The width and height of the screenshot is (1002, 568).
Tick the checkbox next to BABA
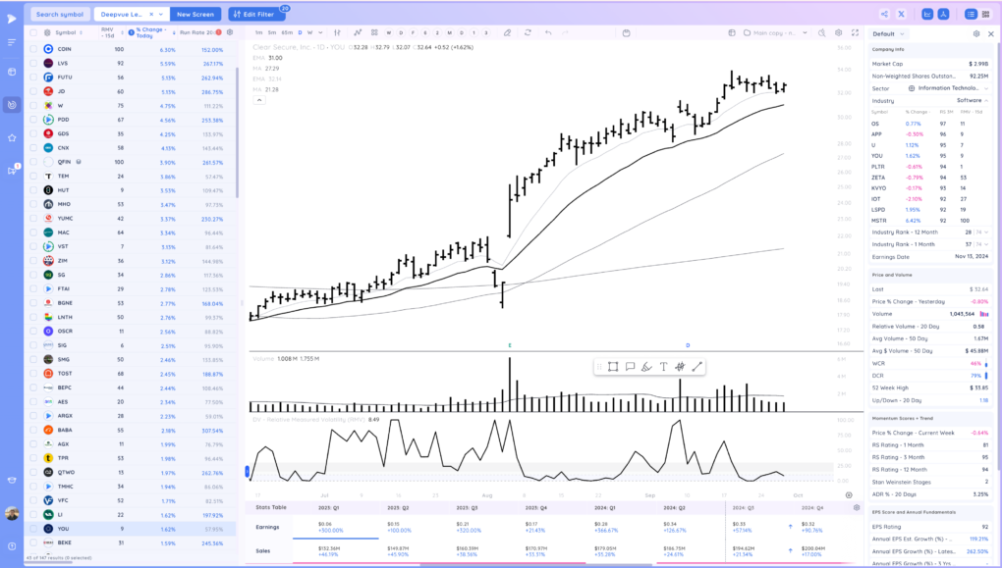(33, 430)
